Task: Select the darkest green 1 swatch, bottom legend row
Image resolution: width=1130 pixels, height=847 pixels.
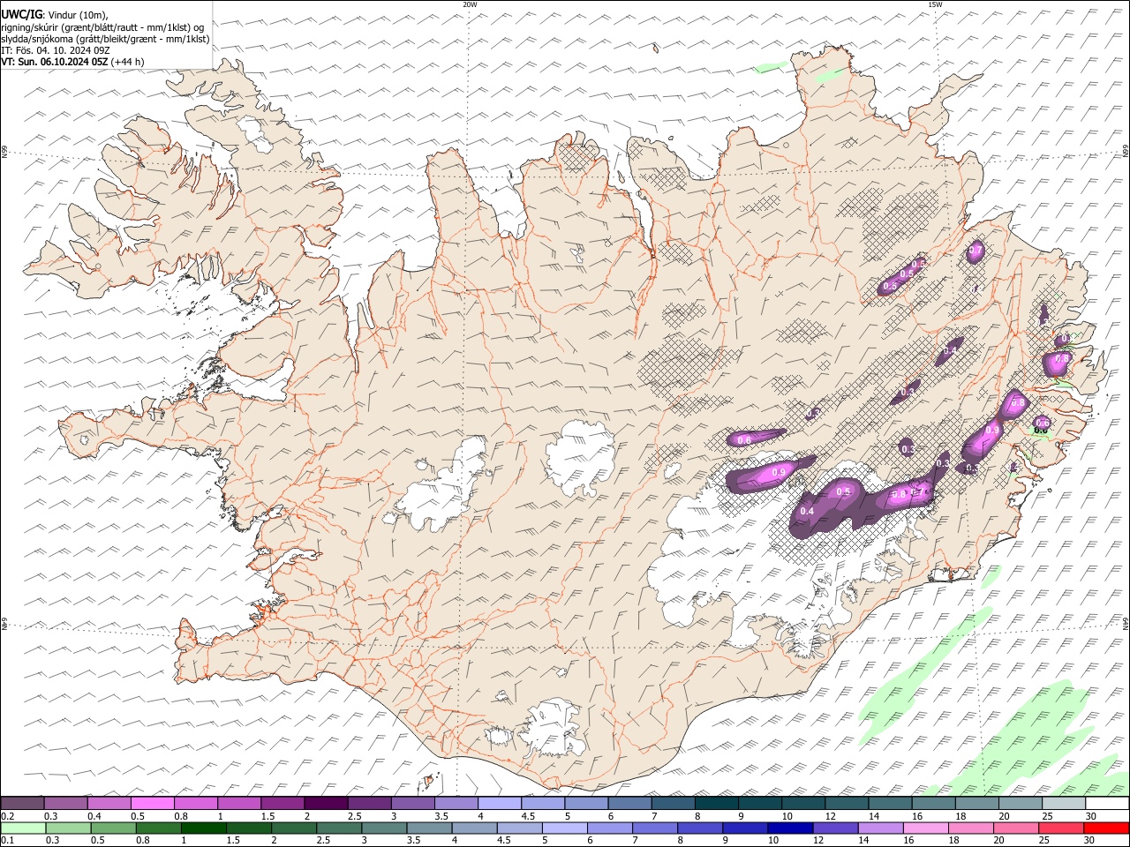Action: 203,828
